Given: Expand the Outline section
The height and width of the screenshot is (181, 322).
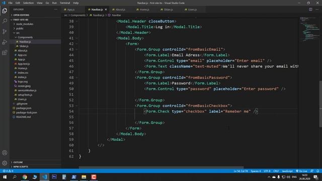Looking at the screenshot, I should [x=18, y=162].
